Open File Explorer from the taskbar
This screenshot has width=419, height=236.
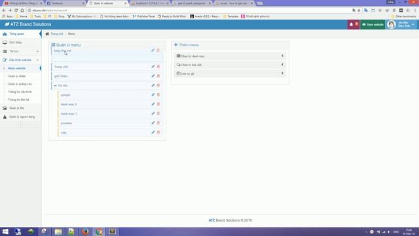point(58,231)
